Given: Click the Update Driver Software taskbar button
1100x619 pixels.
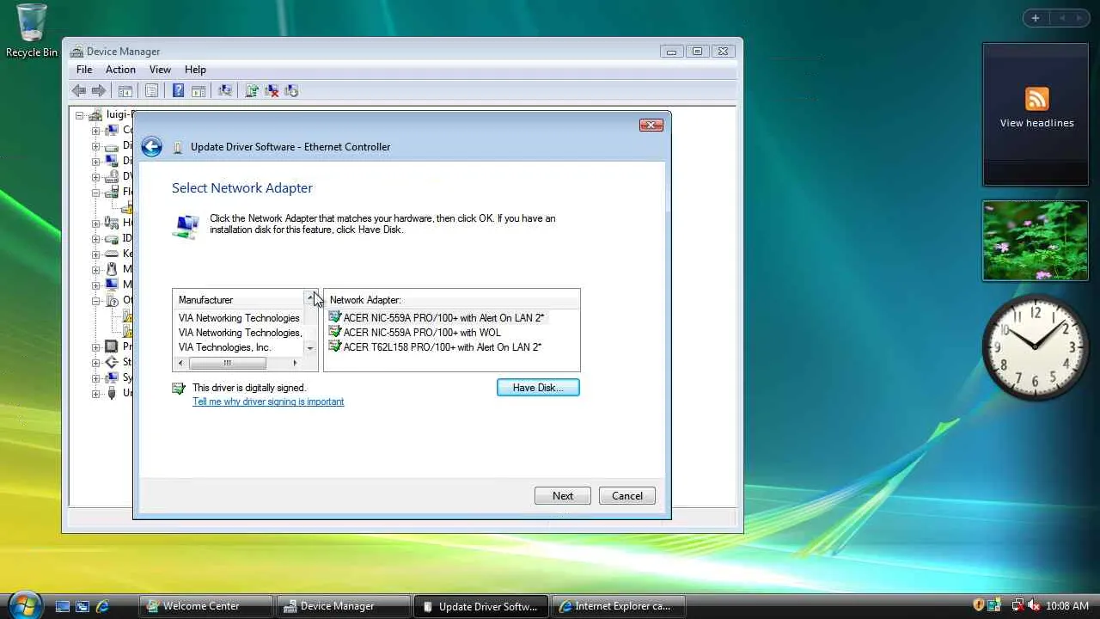Looking at the screenshot, I should click(480, 606).
